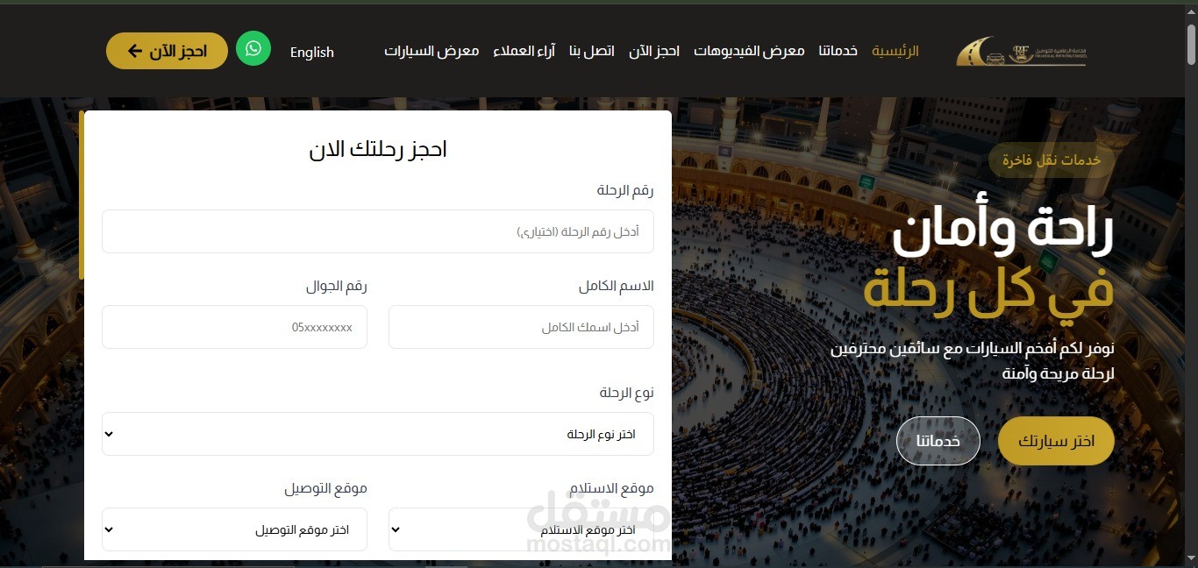Click the yellow 'احجز الآن' booking button

167,51
